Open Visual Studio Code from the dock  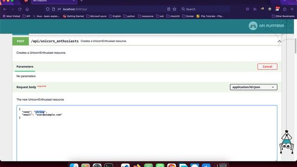coord(125,166)
